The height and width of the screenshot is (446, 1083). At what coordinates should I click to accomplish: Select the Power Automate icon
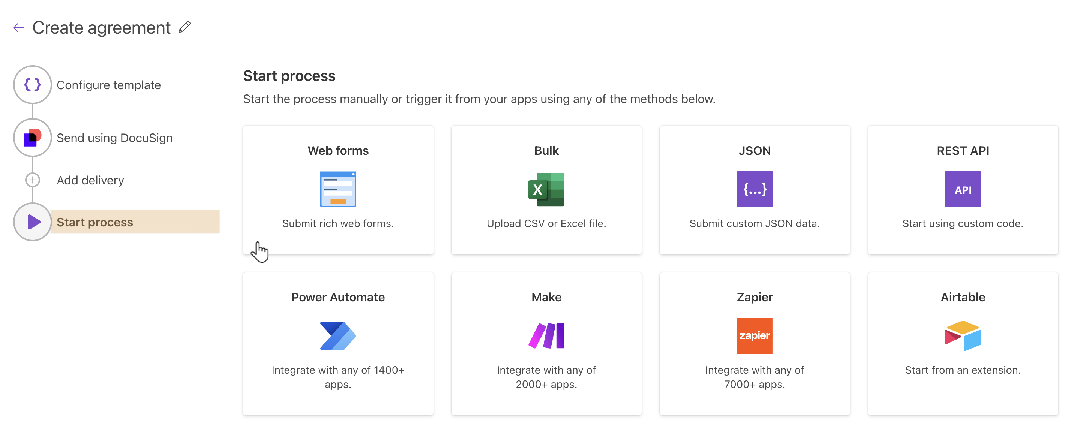tap(338, 335)
